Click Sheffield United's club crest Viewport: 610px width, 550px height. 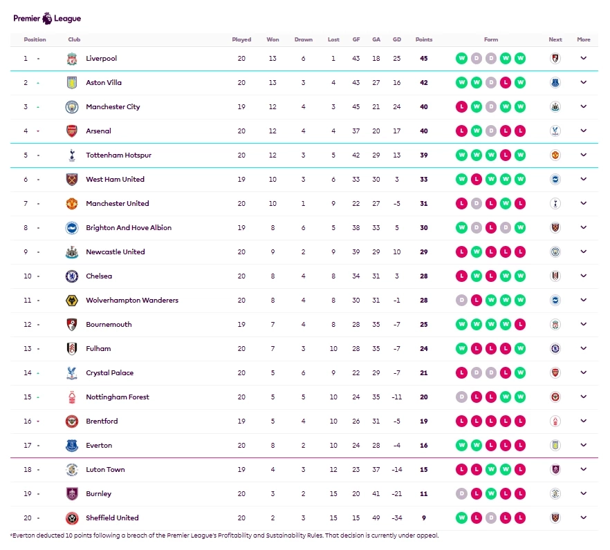tap(72, 518)
